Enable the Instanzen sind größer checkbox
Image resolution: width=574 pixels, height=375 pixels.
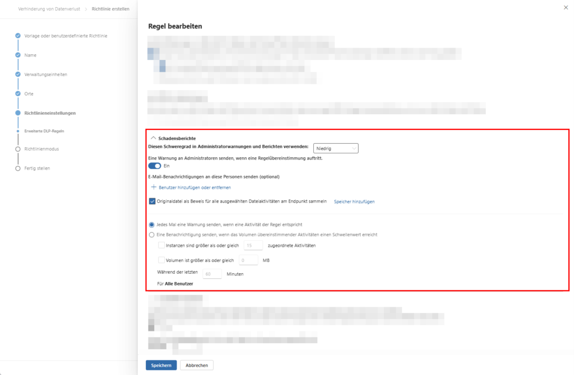[161, 245]
